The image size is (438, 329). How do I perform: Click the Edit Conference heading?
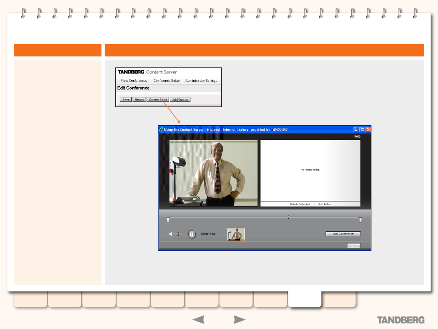133,88
